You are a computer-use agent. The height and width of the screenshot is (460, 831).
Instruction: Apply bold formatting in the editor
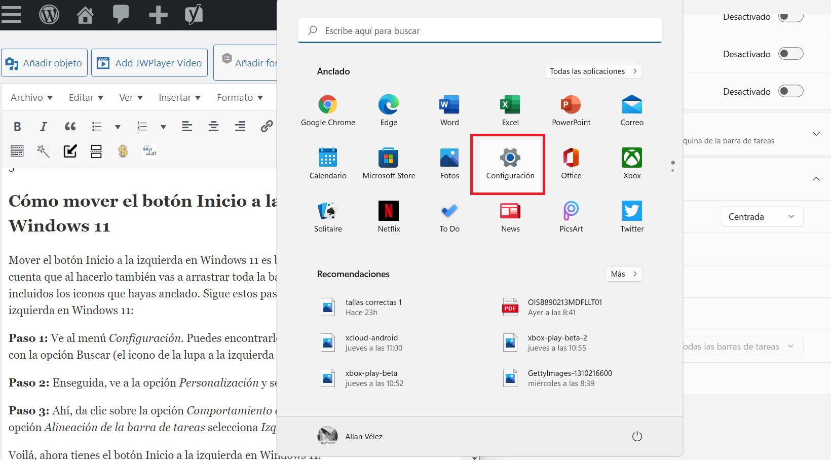click(17, 127)
